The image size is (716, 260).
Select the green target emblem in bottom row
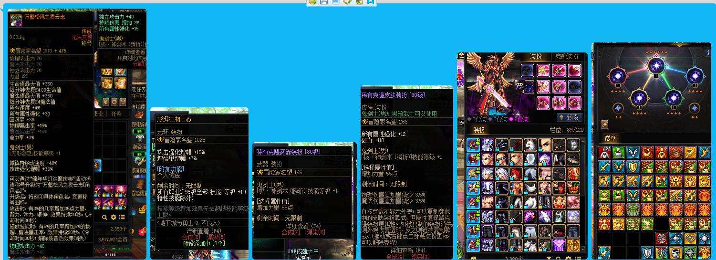(x=690, y=253)
